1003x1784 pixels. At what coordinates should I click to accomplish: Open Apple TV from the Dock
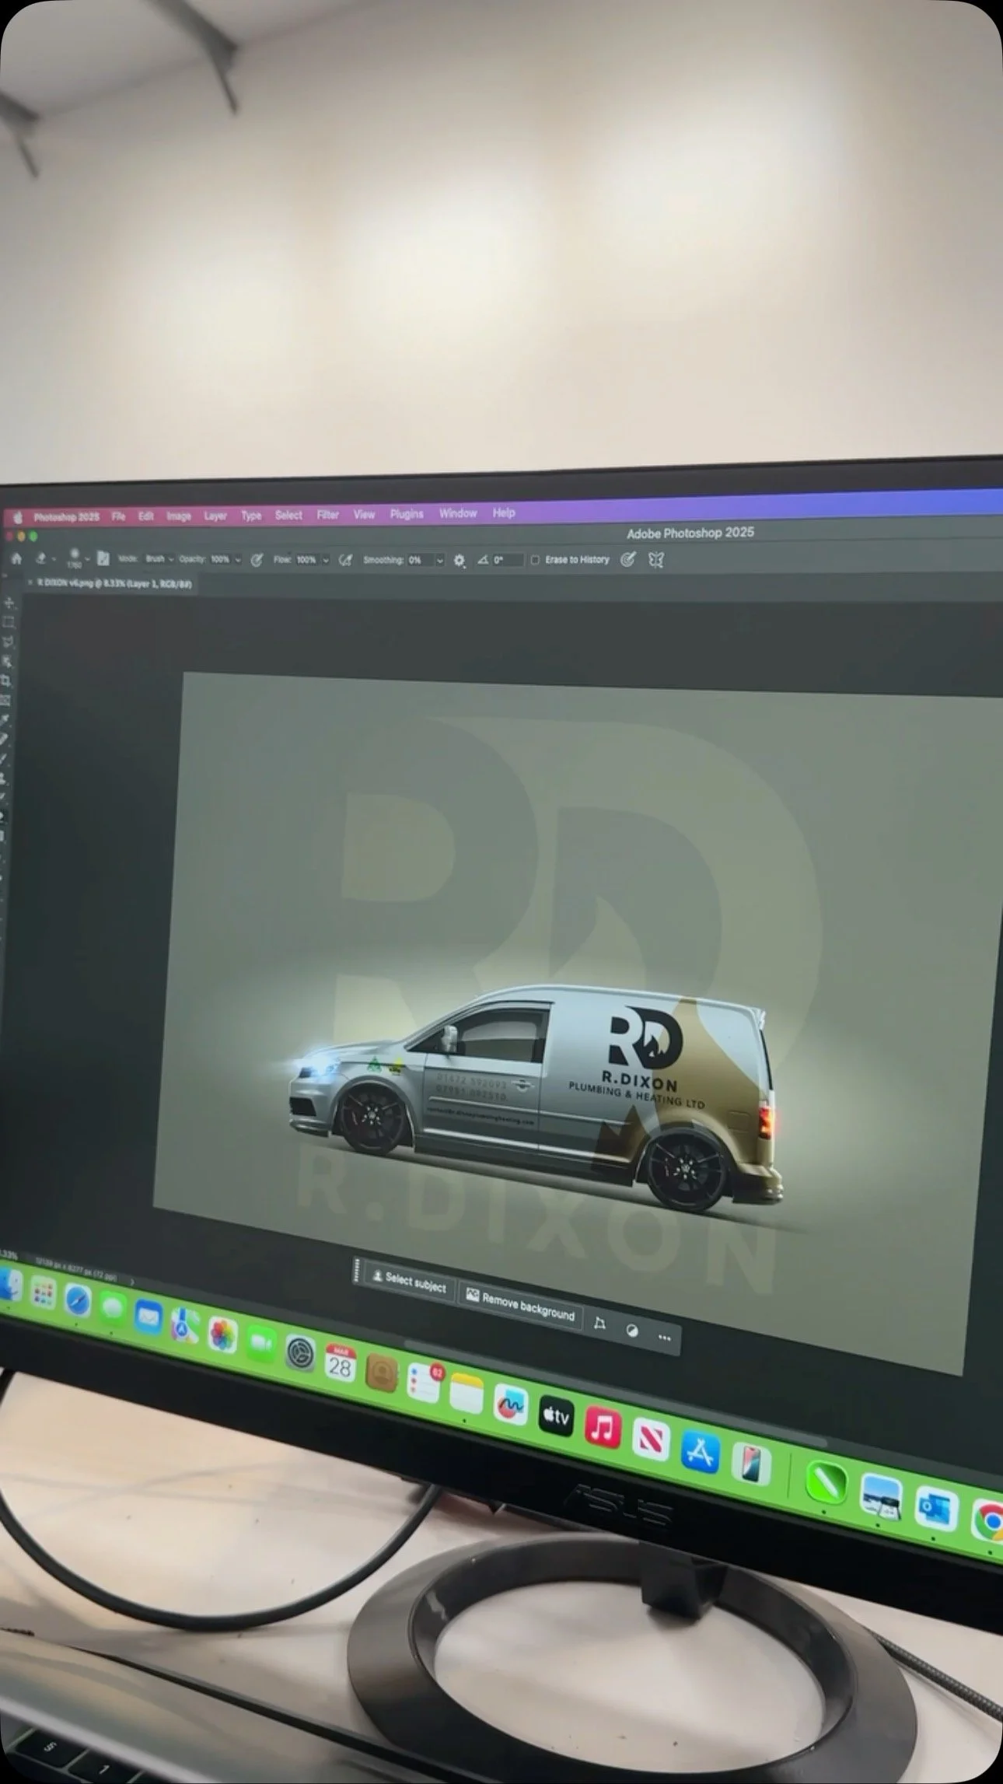point(556,1416)
